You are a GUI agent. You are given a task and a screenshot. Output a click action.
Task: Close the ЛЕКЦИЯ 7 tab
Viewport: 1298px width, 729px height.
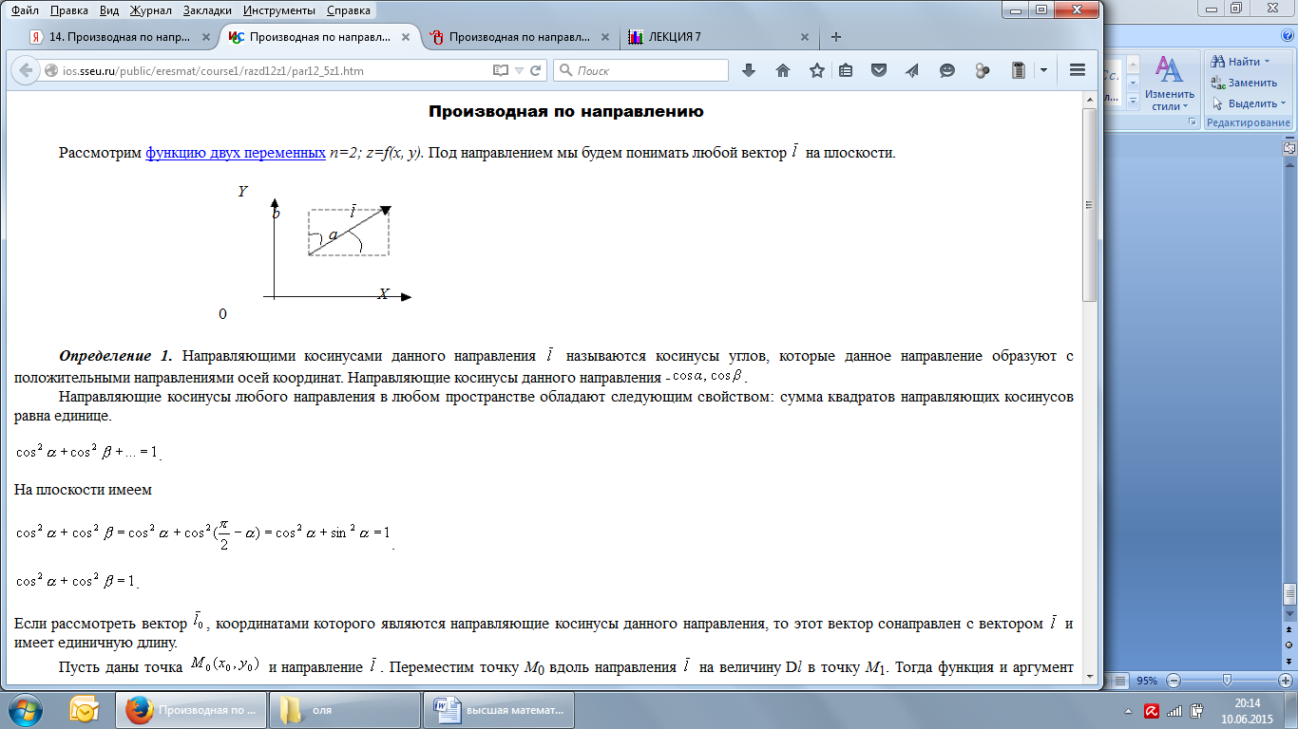click(804, 37)
